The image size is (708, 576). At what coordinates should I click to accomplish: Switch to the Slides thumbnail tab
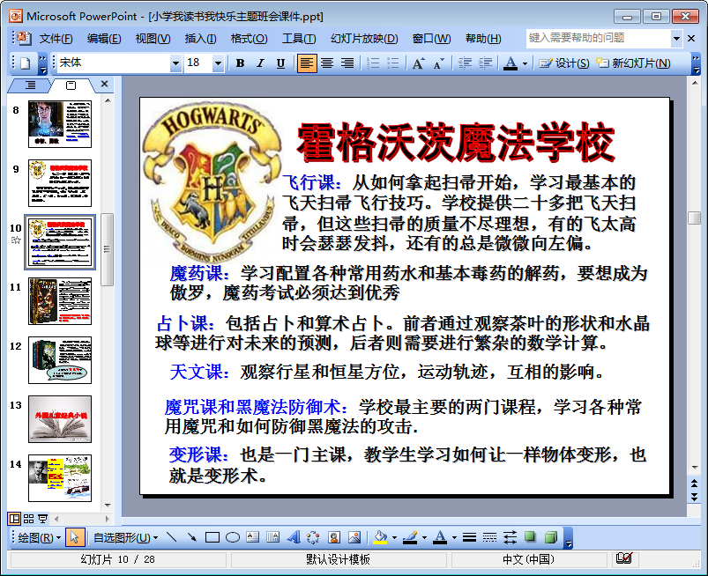71,85
